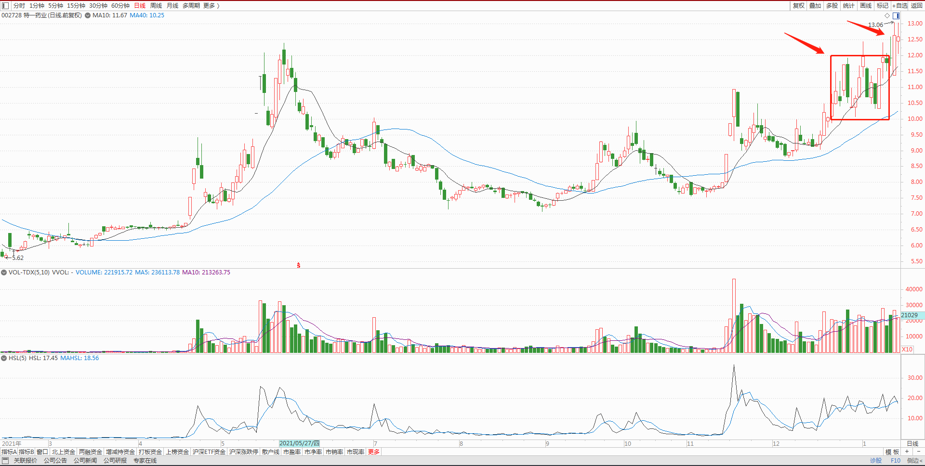925x466 pixels.
Task: Show the 散户线 indicator
Action: tap(271, 452)
